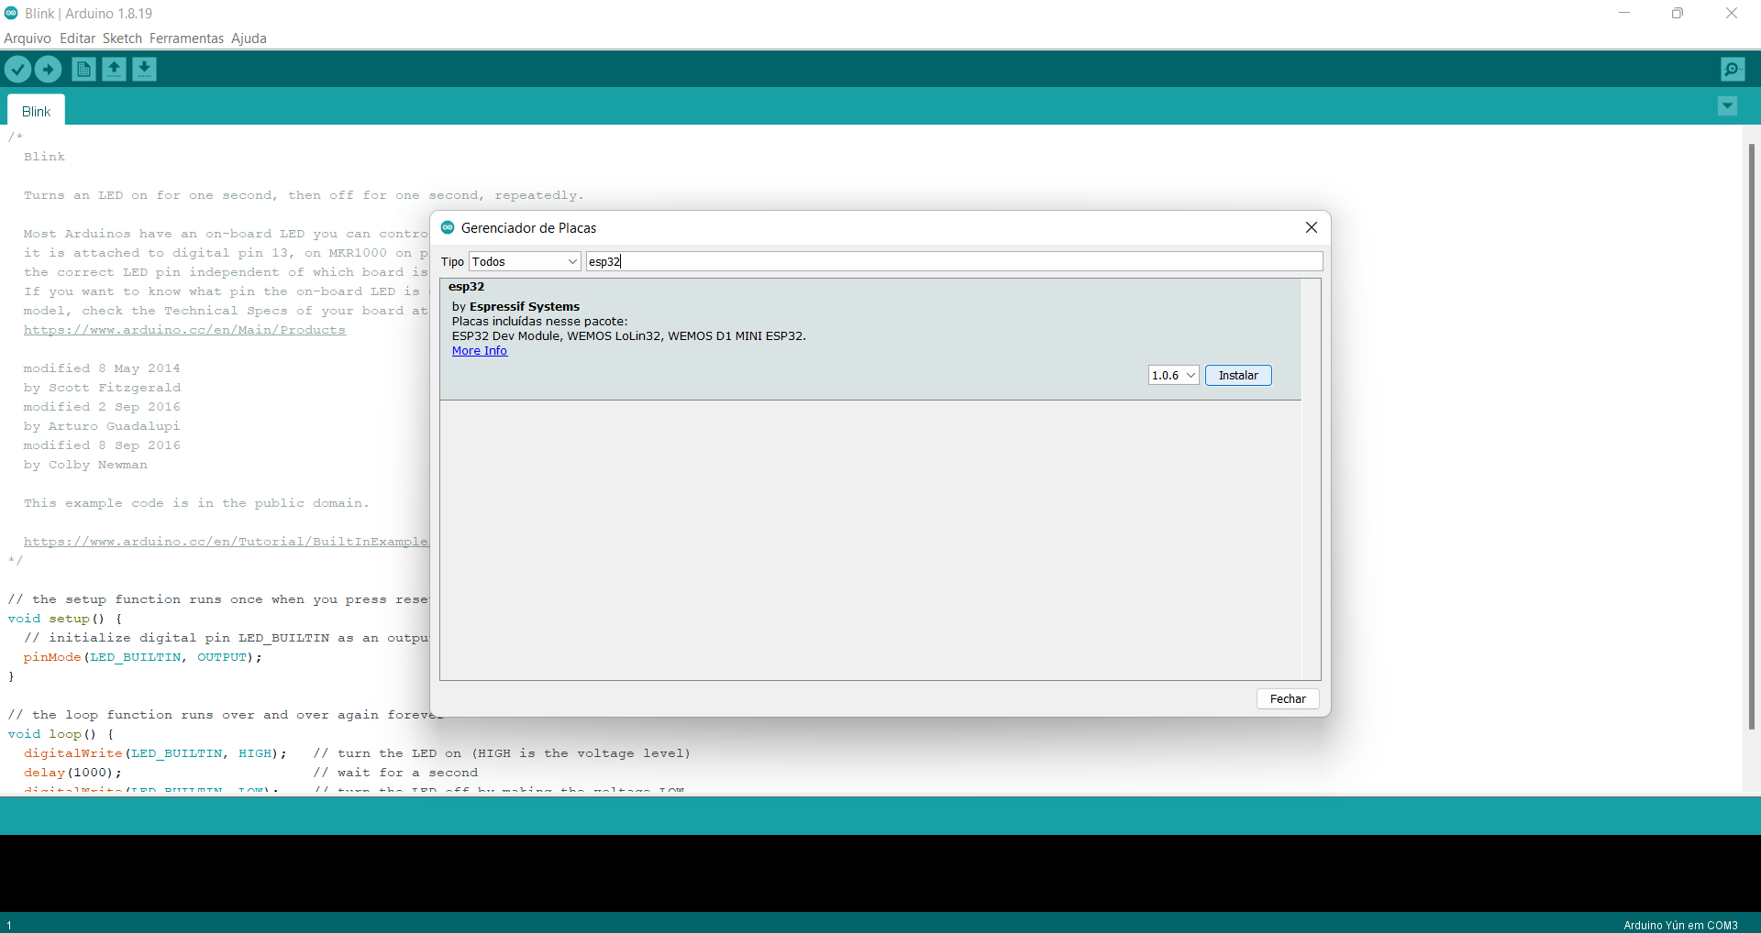Open the Serial Monitor magnifier icon

1733,70
